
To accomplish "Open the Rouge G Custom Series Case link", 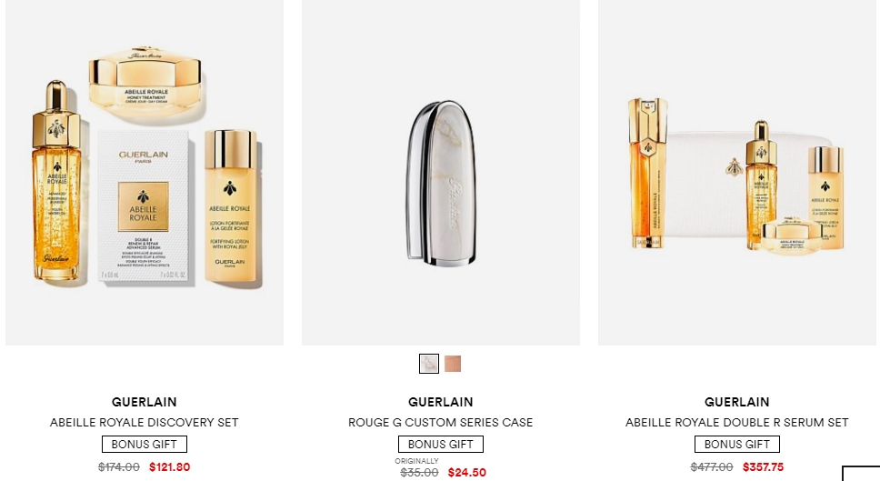I will coord(441,422).
